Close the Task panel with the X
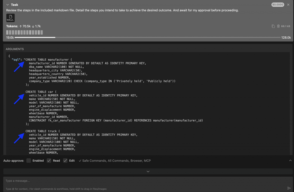The height and width of the screenshot is (192, 294). point(288,5)
